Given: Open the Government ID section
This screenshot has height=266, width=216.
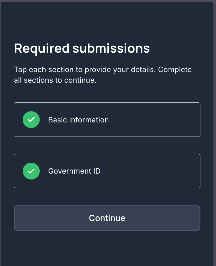Looking at the screenshot, I should pos(107,171).
